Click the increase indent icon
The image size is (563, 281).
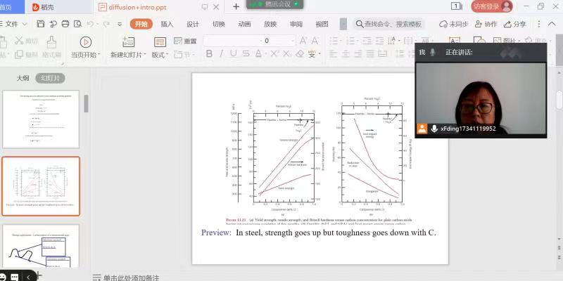click(379, 41)
